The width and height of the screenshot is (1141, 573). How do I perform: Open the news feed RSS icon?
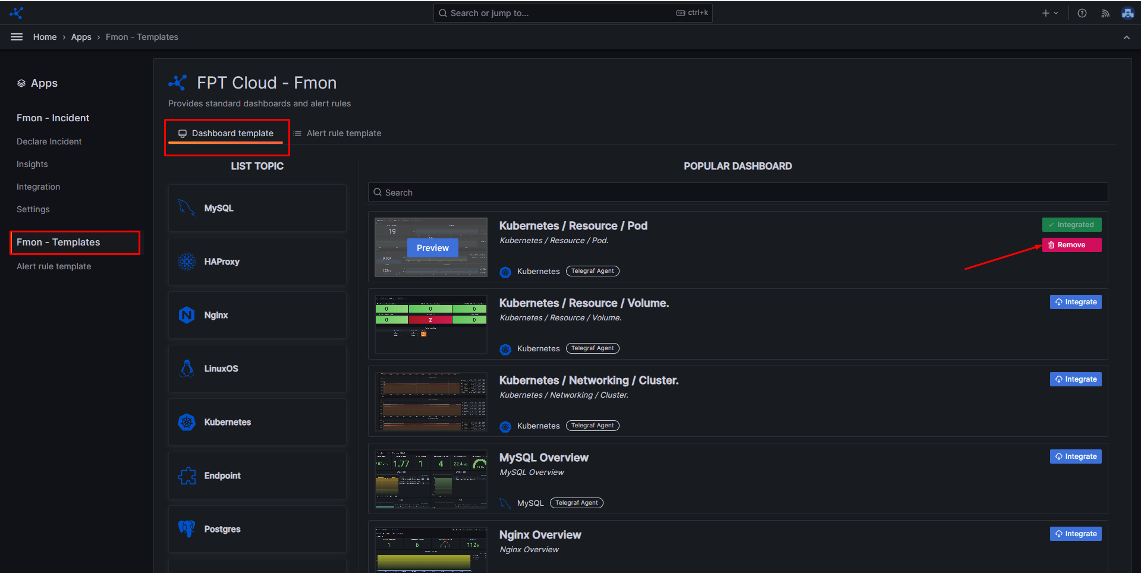pos(1105,13)
